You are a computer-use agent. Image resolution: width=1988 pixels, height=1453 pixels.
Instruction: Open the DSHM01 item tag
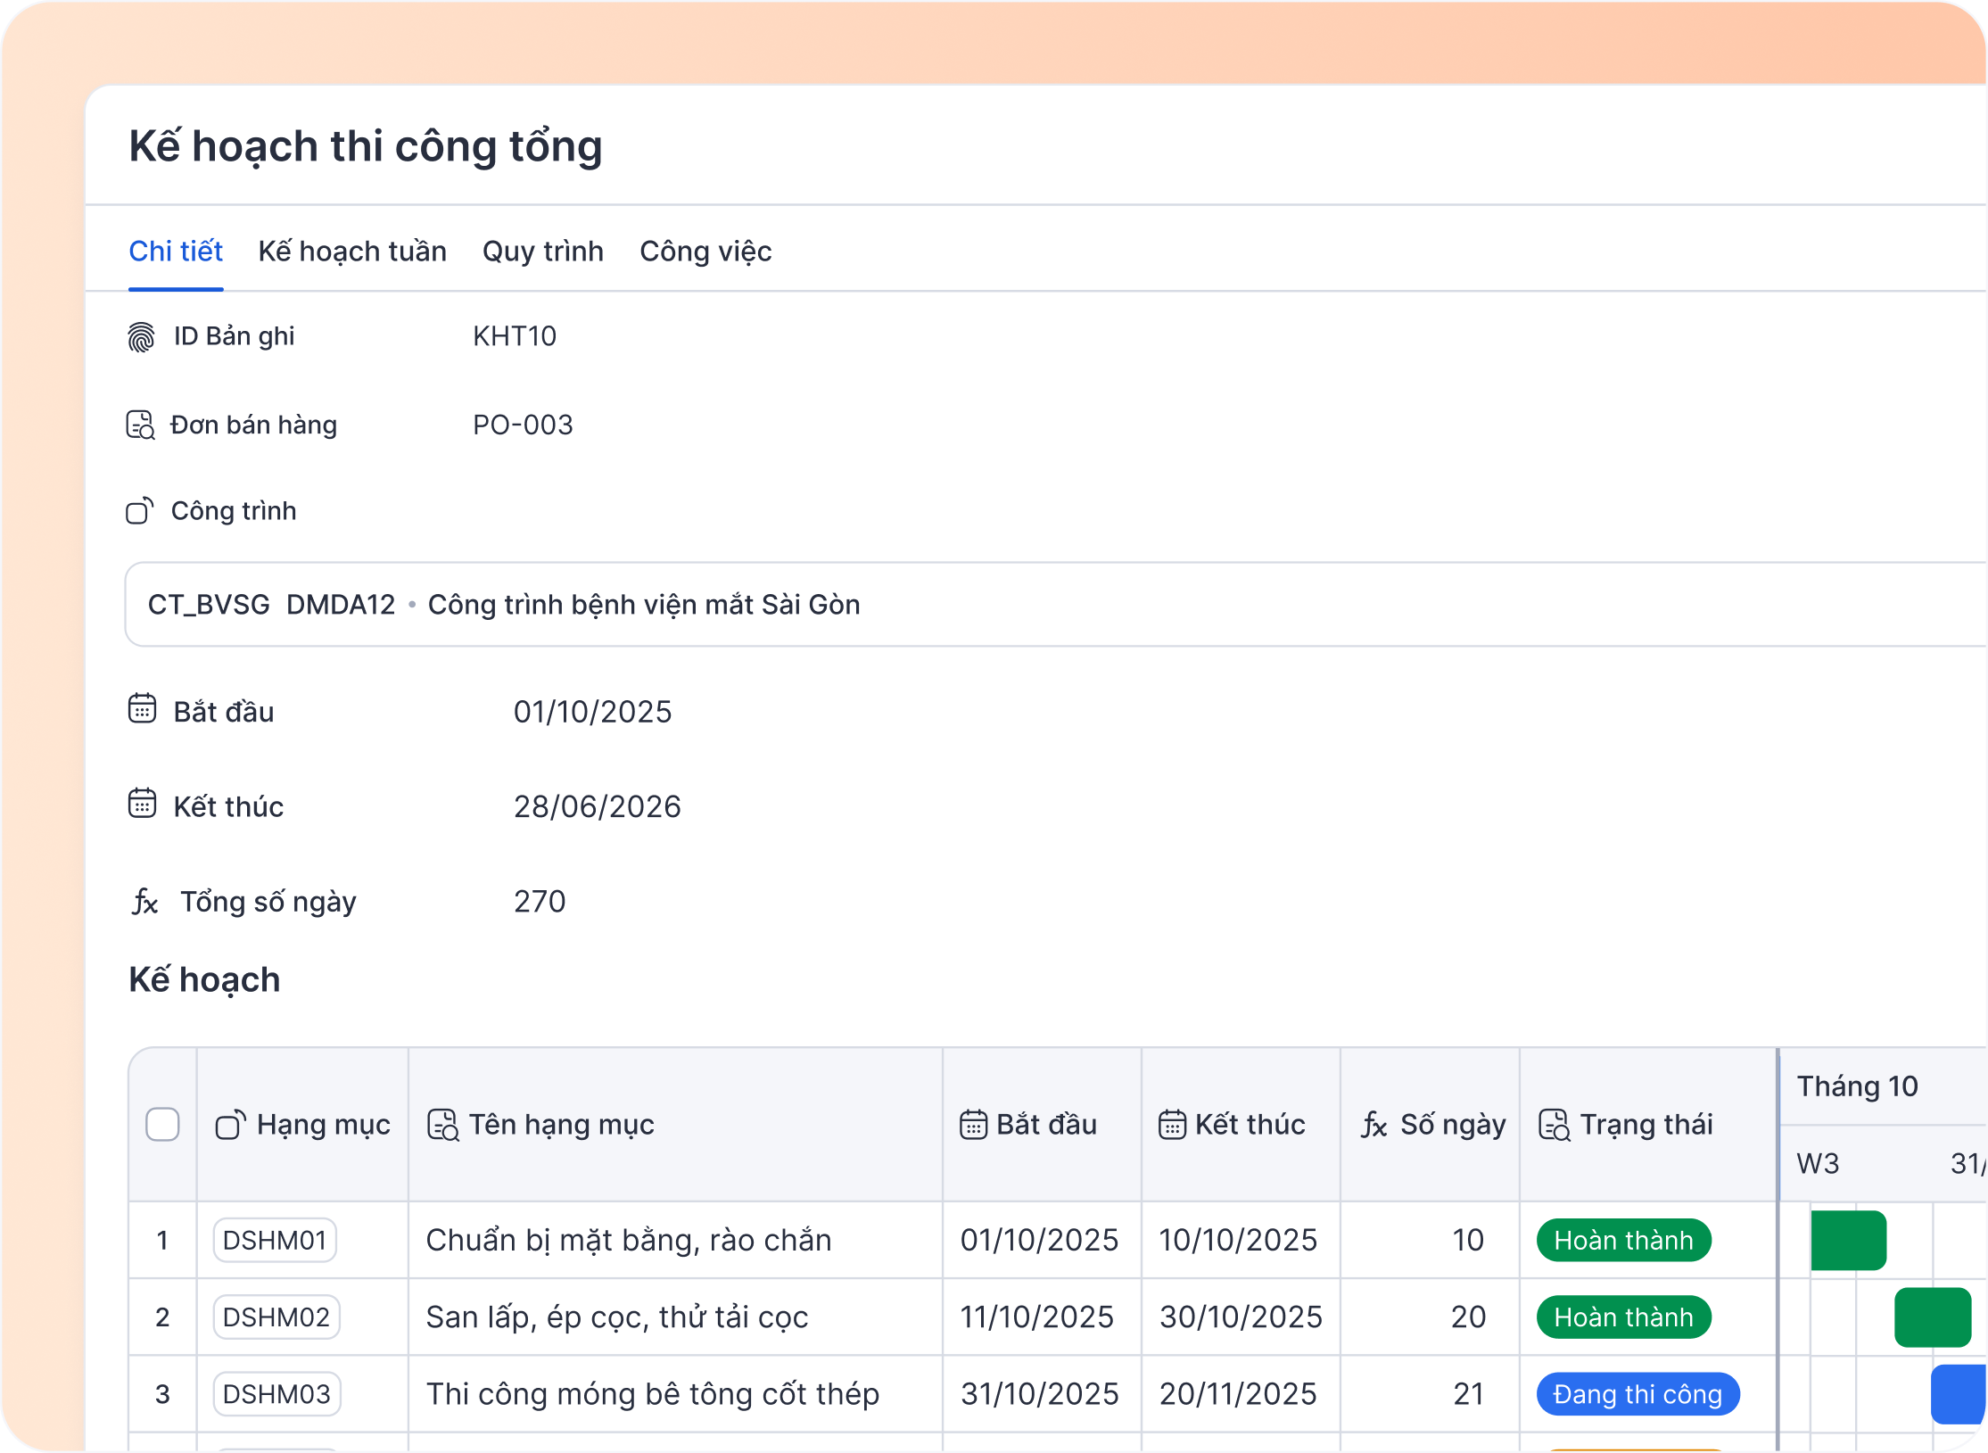click(x=275, y=1241)
